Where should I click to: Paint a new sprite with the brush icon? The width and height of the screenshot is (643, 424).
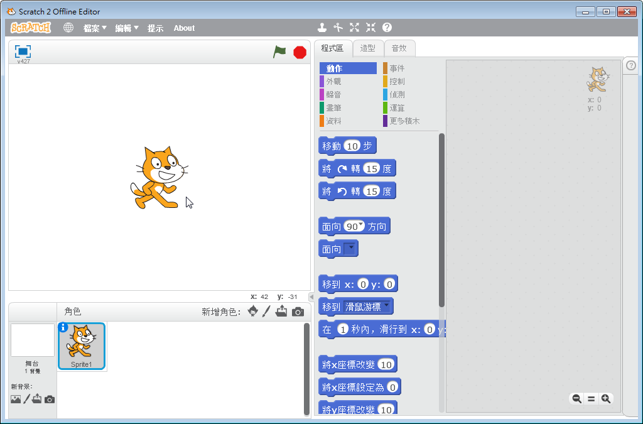pos(266,312)
